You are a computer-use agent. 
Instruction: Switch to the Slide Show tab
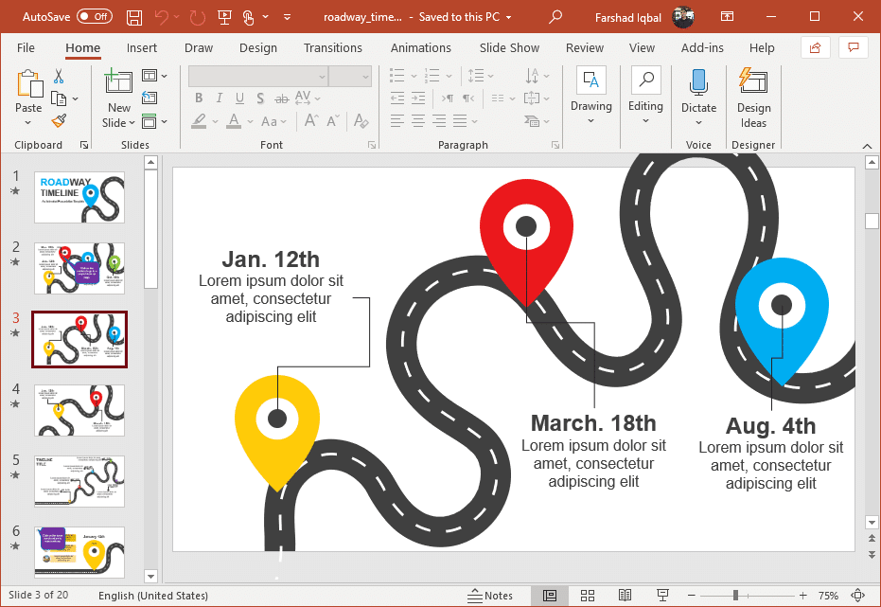pyautogui.click(x=509, y=48)
